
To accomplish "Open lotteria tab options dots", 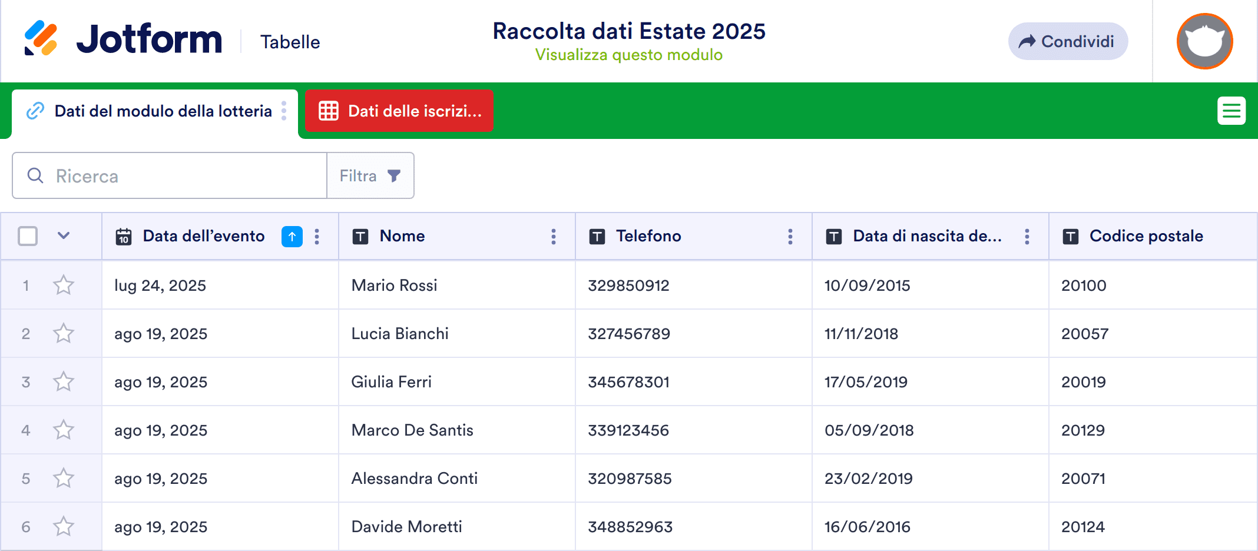I will point(284,111).
